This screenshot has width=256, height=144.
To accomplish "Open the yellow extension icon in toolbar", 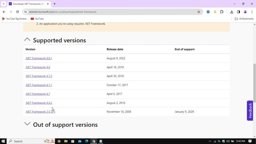I will [215, 12].
